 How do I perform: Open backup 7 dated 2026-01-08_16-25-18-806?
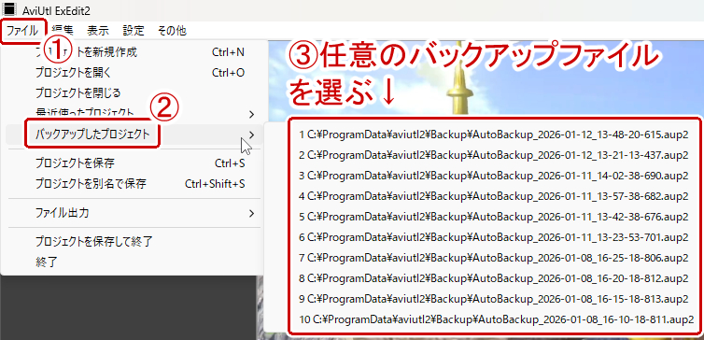click(x=493, y=258)
